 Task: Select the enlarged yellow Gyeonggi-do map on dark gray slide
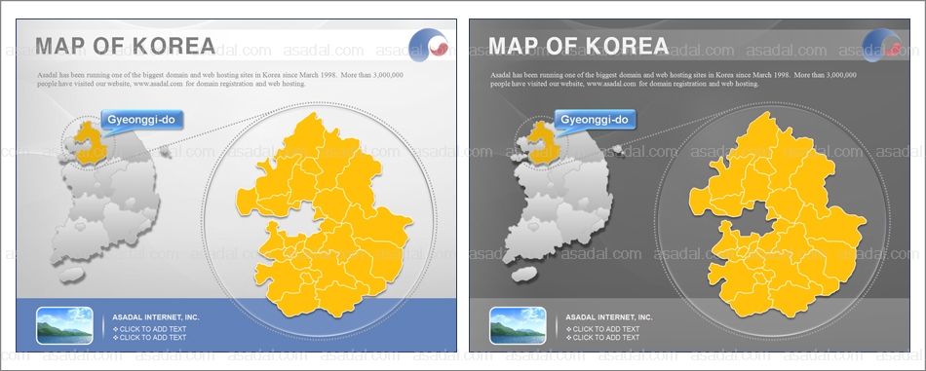point(777,215)
